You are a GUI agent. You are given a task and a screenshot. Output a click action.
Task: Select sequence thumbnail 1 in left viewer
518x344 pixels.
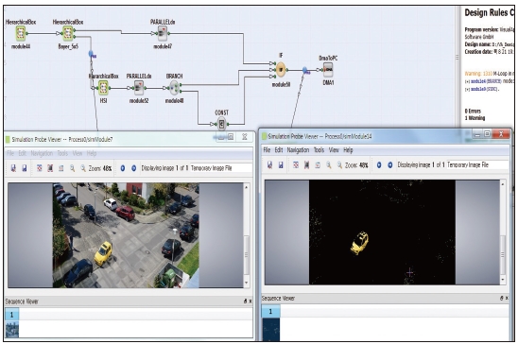click(12, 329)
